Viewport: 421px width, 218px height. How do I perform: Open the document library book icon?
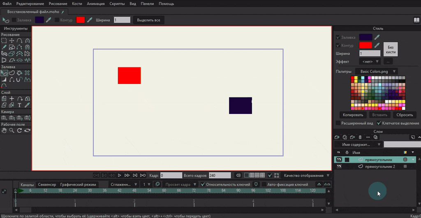[416, 20]
